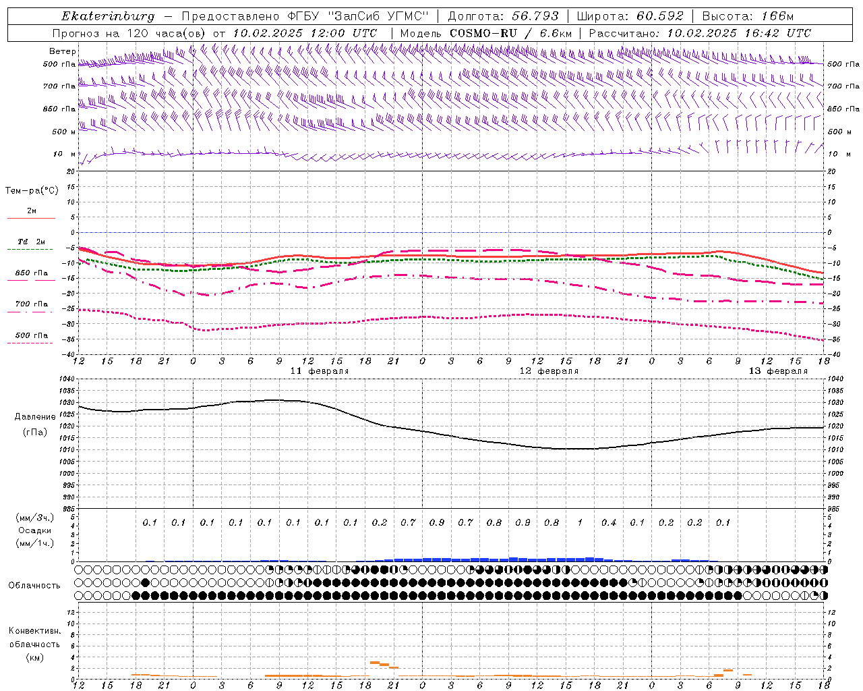
Task: Click the Ekaterinburg title text
Action: tap(108, 16)
